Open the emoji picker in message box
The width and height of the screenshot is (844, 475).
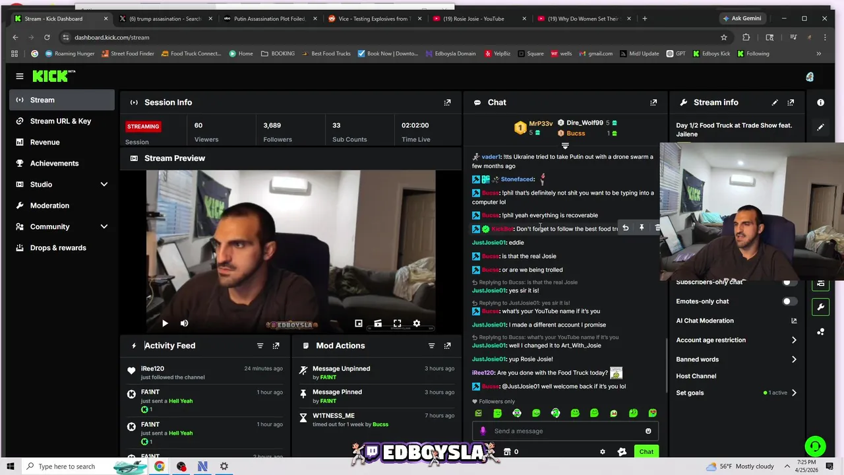pos(648,431)
